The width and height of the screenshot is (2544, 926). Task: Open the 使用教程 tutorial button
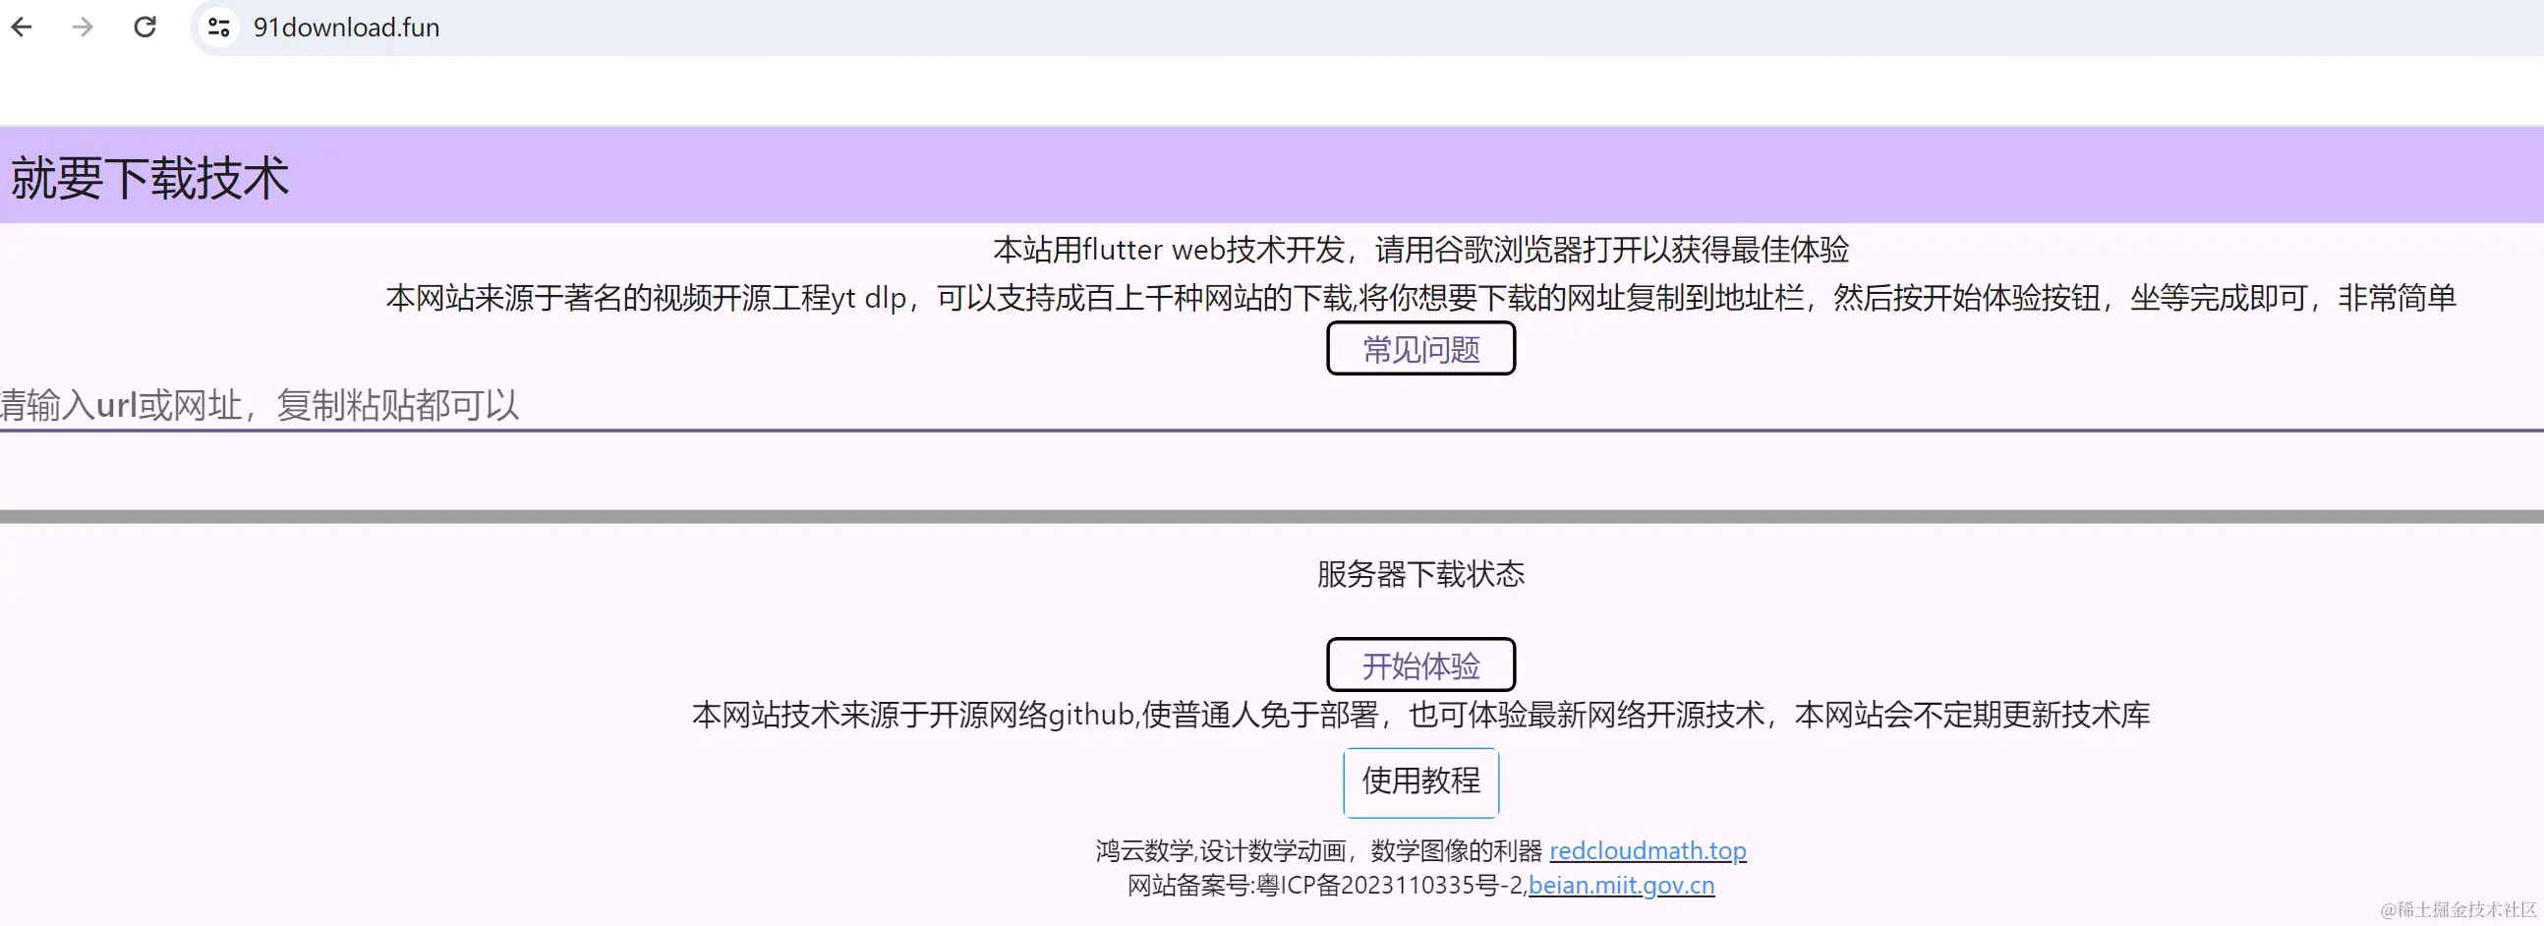pyautogui.click(x=1420, y=781)
